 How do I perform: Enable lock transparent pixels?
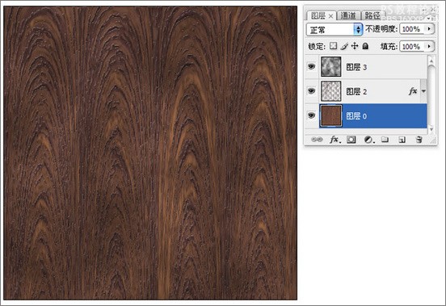click(333, 46)
